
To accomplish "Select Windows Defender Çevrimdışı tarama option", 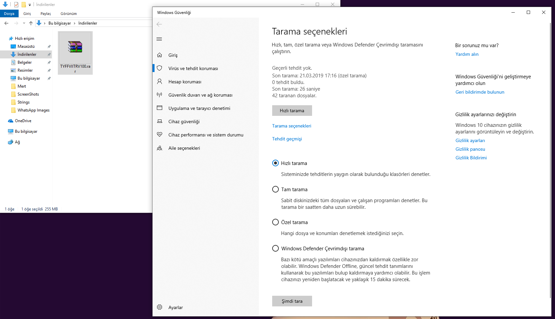I will pos(276,248).
